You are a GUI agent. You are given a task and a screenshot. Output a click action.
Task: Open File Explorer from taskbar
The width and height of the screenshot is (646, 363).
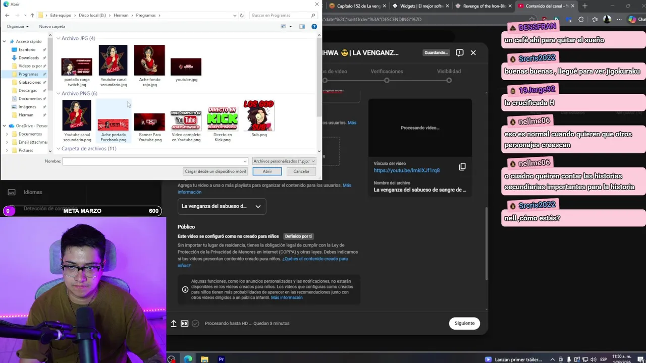point(204,359)
